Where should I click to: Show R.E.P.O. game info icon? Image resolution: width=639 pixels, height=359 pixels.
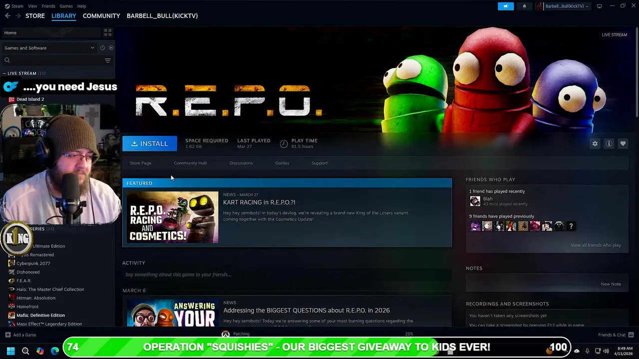pos(609,144)
